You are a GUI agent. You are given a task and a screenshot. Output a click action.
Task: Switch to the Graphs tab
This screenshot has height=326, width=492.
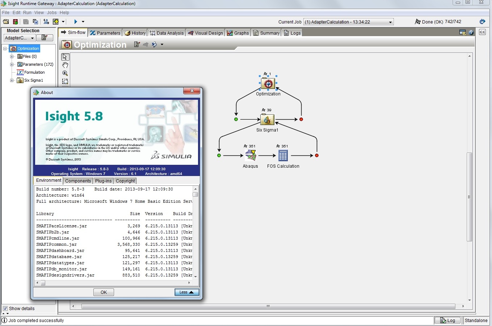[x=238, y=33]
